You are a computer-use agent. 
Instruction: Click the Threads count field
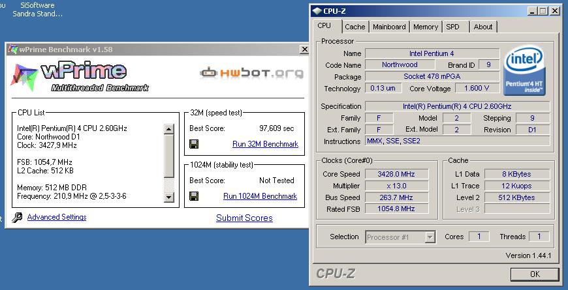[539, 237]
